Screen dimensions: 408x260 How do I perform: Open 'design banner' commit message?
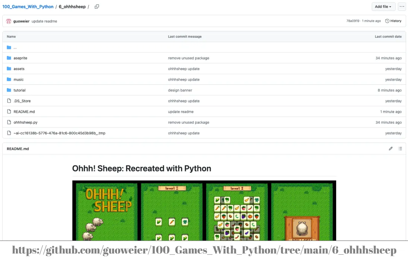[x=180, y=90]
